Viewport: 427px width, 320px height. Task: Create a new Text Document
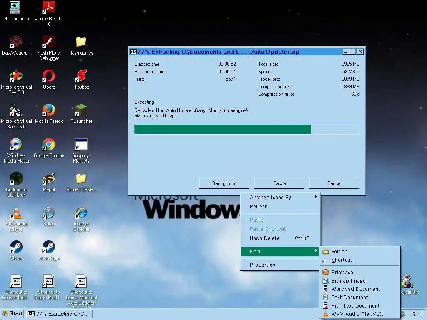pyautogui.click(x=360, y=297)
